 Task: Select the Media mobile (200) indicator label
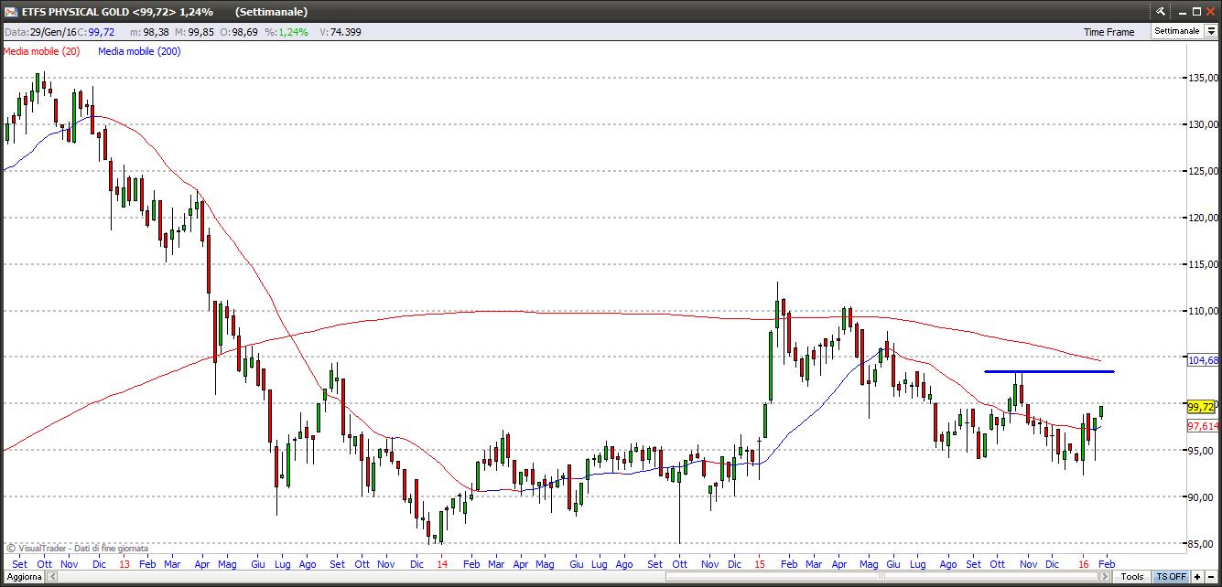pos(139,51)
